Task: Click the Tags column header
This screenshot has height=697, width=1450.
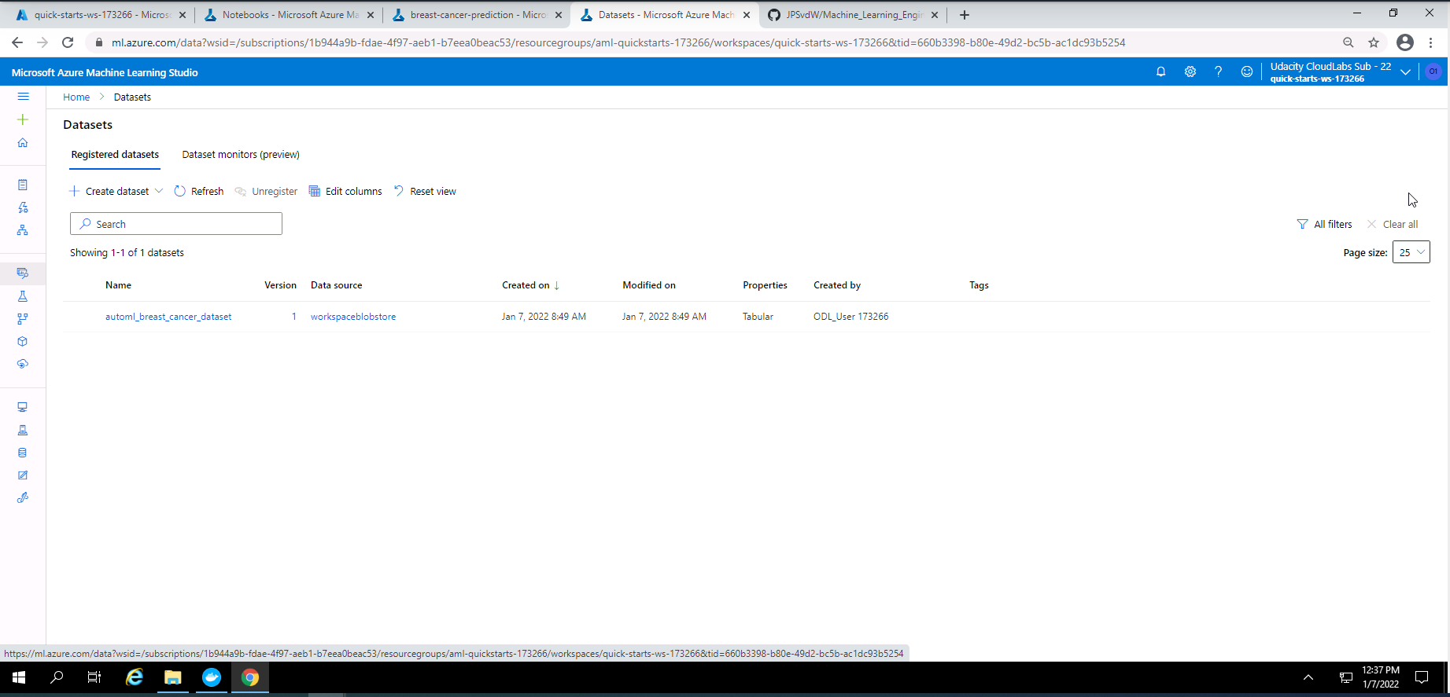Action: 979,285
